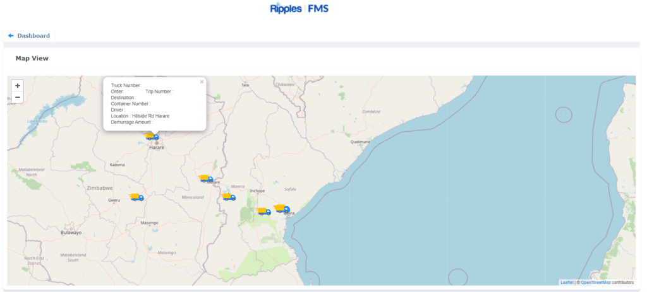Click the Lake Kariba label on map
The image size is (647, 292).
click(37, 121)
